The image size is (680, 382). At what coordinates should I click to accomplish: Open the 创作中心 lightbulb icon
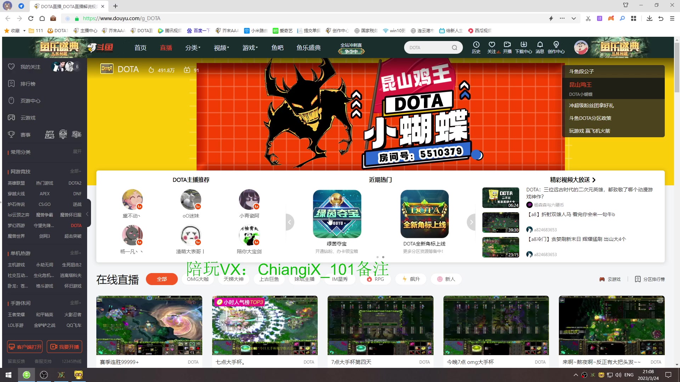point(556,47)
